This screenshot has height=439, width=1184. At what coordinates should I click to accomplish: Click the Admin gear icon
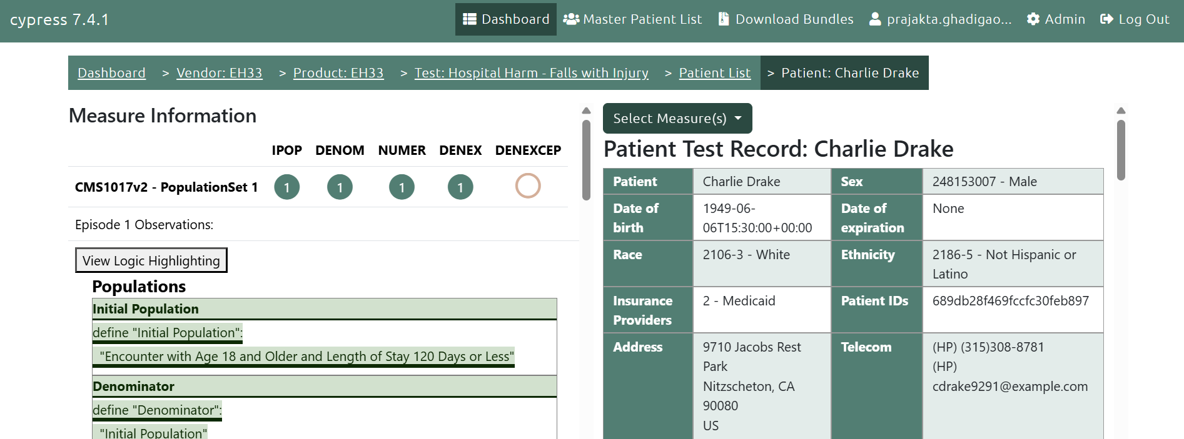click(x=1033, y=19)
